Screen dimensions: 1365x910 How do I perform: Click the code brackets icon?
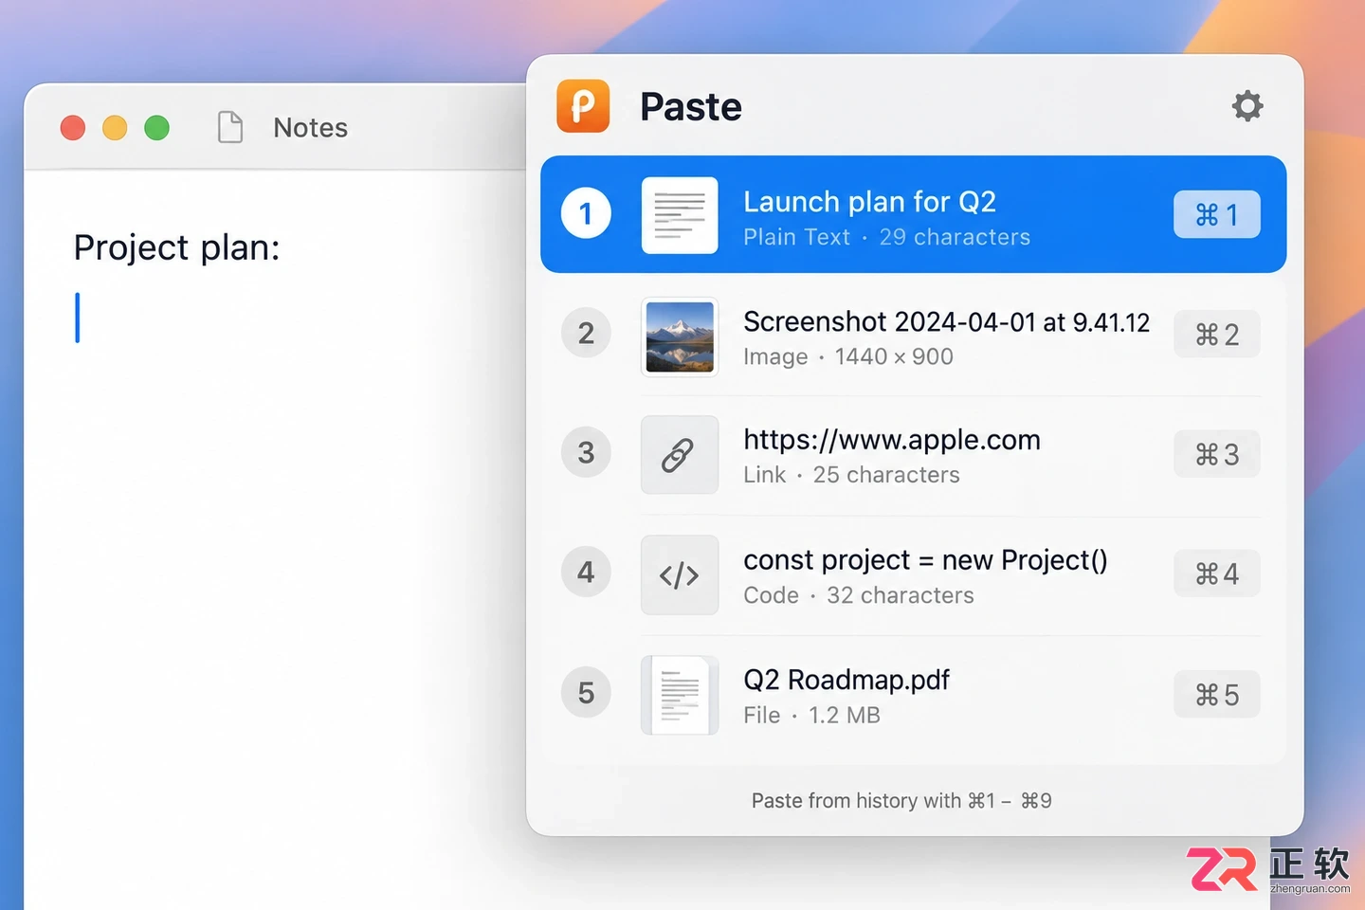click(x=680, y=574)
